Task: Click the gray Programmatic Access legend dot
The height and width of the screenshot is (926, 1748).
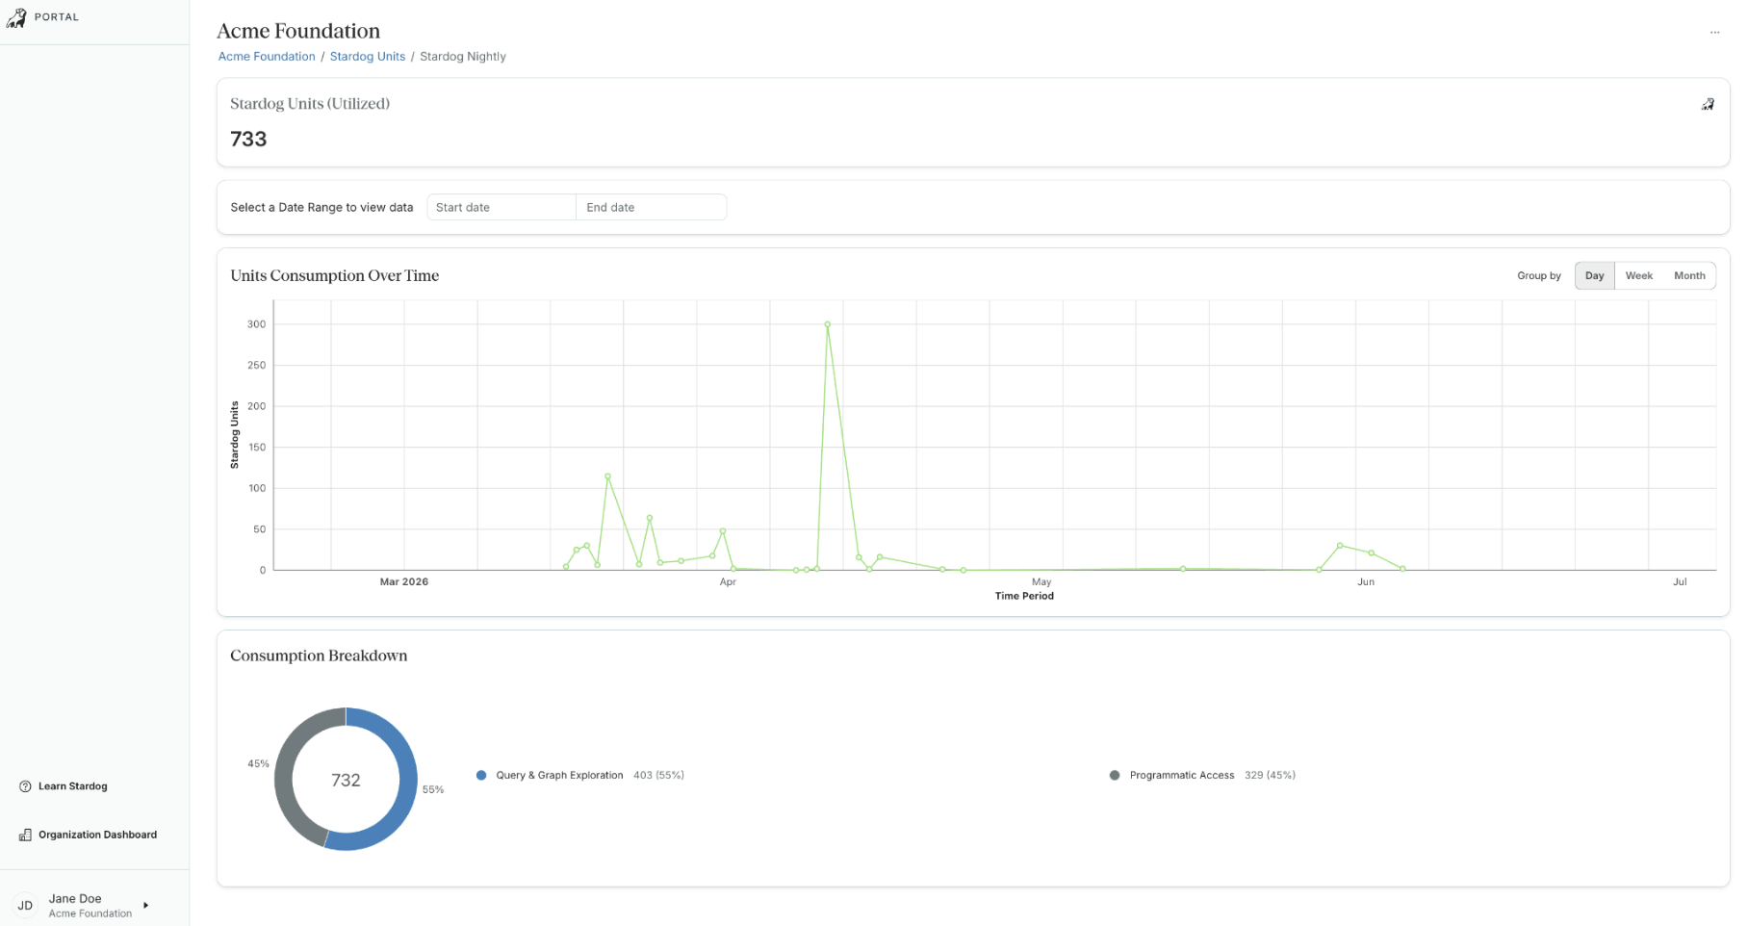Action: (1115, 775)
